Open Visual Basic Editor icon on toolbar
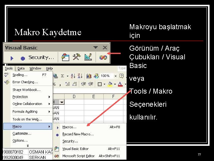This screenshot has height=161, width=214. [65, 57]
